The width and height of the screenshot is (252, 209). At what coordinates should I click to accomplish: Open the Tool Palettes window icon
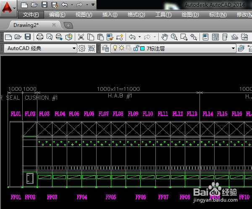coord(225,37)
